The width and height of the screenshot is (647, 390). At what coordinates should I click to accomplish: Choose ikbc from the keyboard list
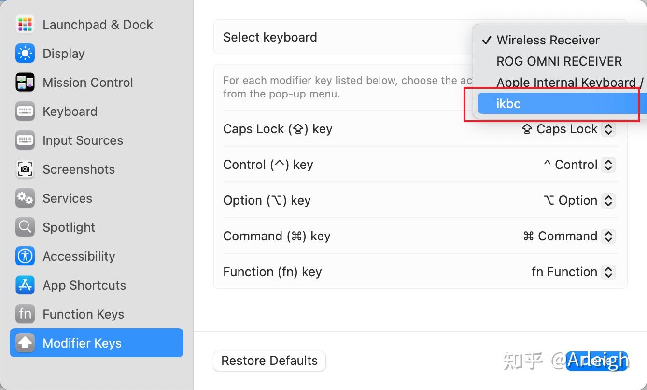click(x=509, y=104)
